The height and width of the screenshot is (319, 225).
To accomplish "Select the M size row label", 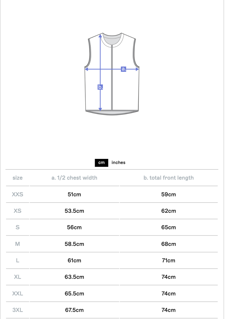I will tap(17, 244).
